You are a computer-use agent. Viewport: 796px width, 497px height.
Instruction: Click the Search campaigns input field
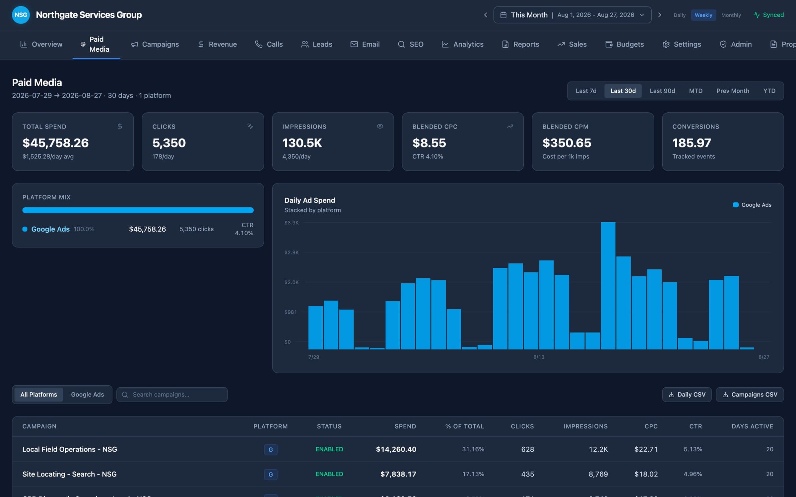point(172,395)
